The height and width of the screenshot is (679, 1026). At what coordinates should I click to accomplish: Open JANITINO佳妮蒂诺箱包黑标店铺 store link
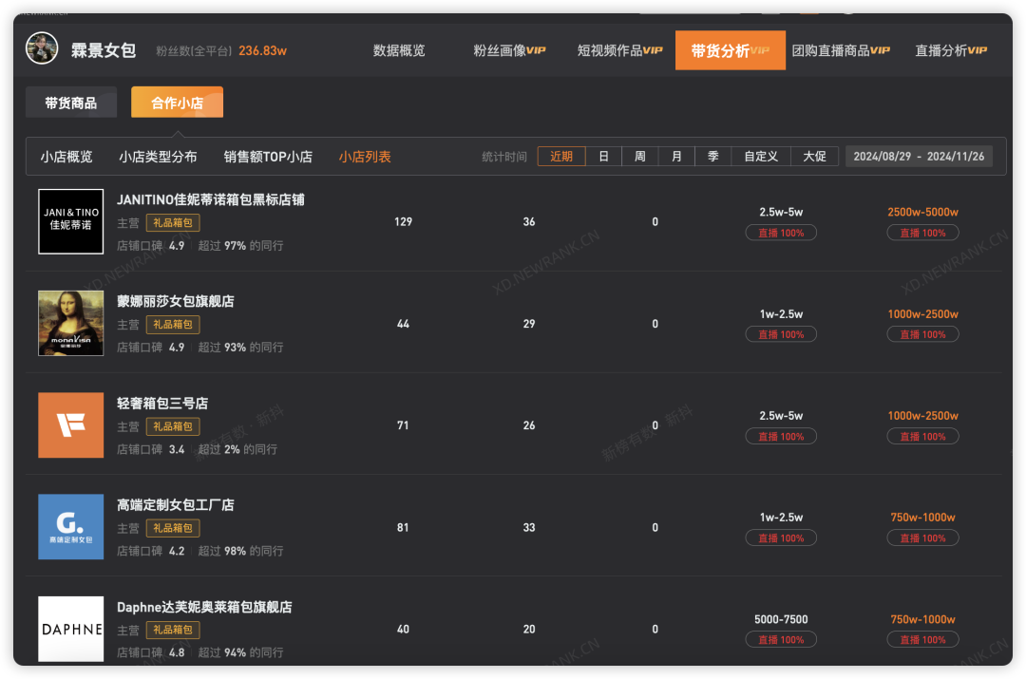coord(211,199)
